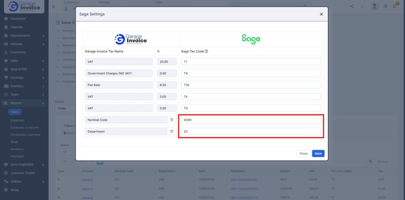Click the Sage Tax Code help icon
405x200 pixels.
pos(206,51)
